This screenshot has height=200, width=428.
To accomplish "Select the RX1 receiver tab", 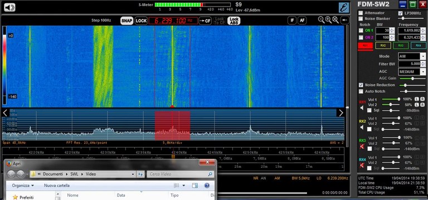I will 365,46.
